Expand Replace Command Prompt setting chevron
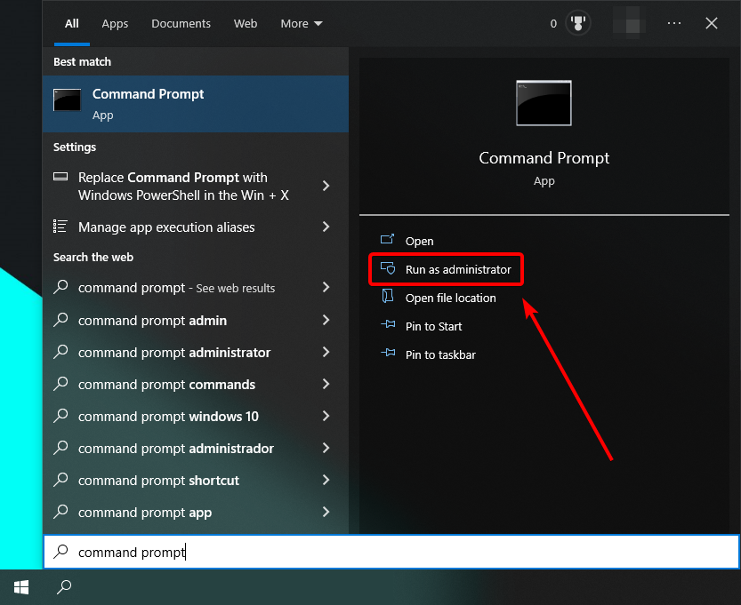Viewport: 741px width, 605px height. (326, 186)
